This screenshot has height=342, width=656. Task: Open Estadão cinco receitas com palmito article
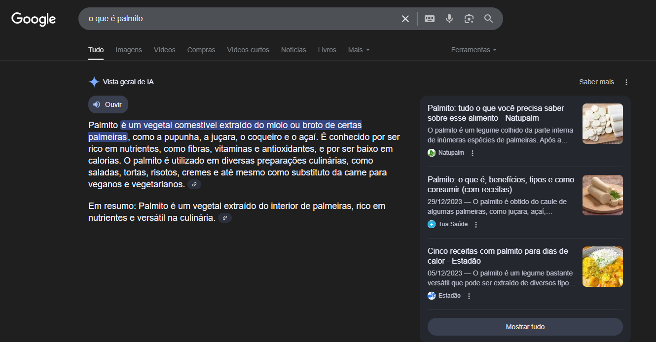click(x=498, y=256)
